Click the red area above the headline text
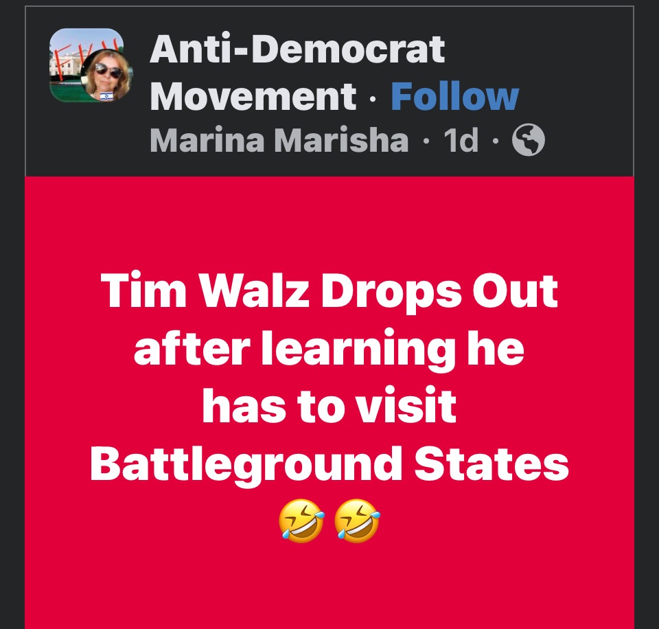 pos(329,223)
